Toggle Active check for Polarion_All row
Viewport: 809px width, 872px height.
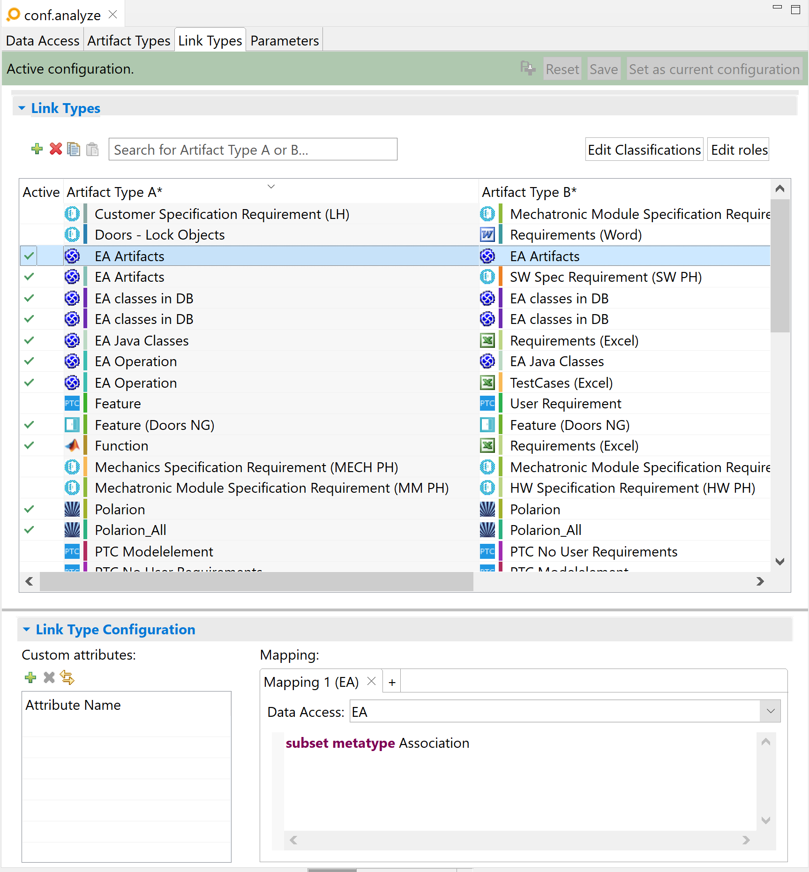(x=29, y=530)
